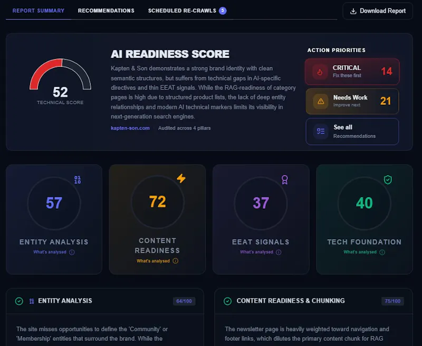Image resolution: width=422 pixels, height=346 pixels.
Task: Open What's analysed under Content Readiness
Action: point(153,261)
